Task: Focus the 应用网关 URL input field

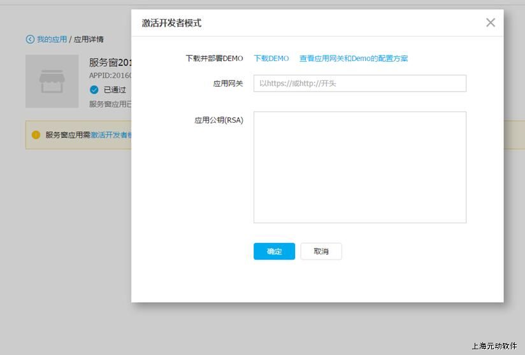Action: 359,83
